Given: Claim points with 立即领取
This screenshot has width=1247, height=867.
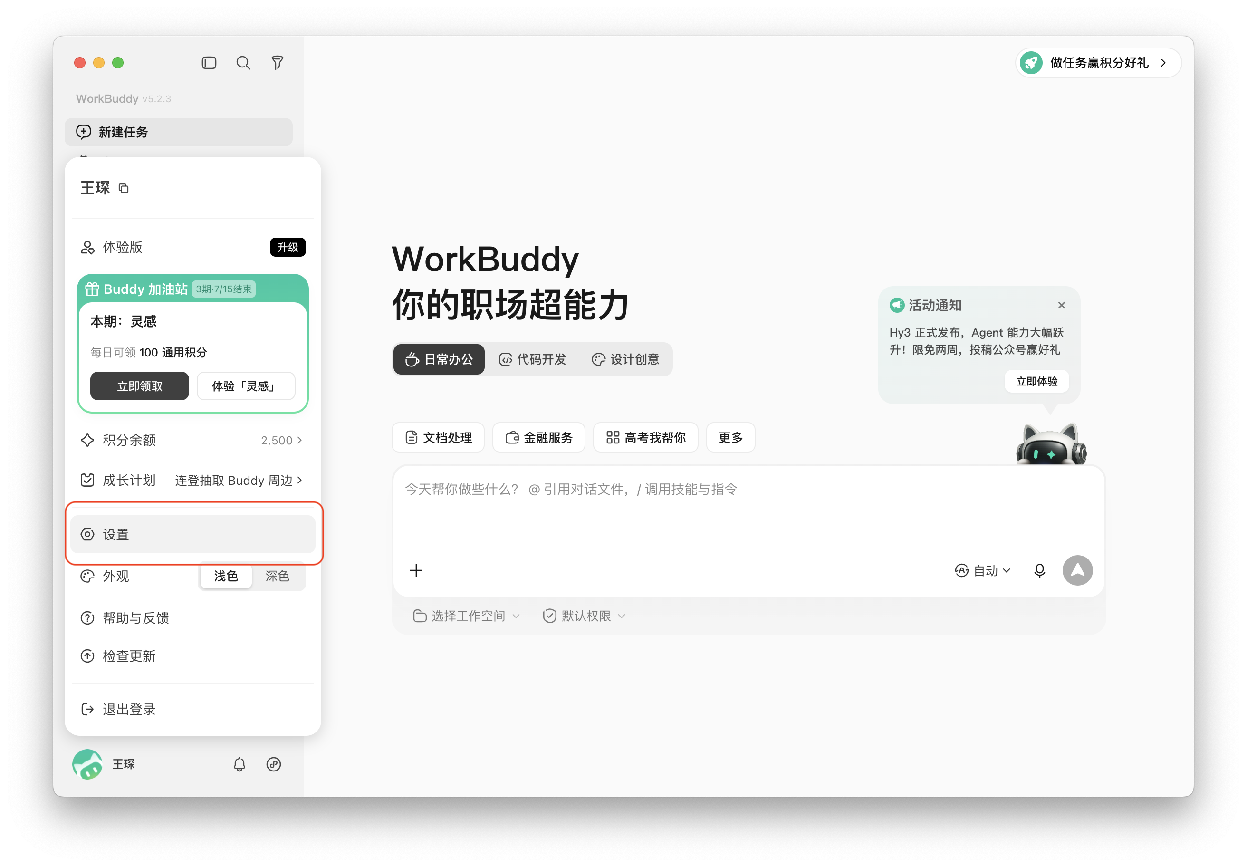Looking at the screenshot, I should coord(140,386).
